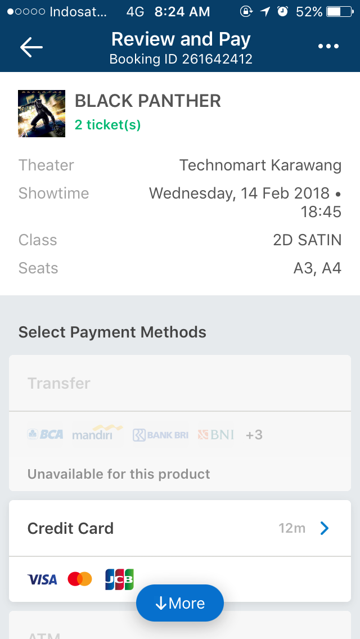Select the Credit Card payment method
The height and width of the screenshot is (639, 360).
tap(71, 528)
